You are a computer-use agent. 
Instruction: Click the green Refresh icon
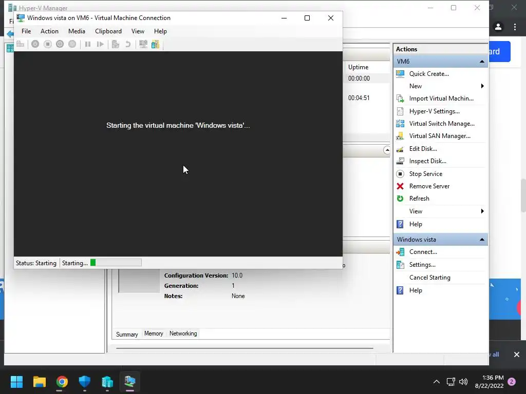400,199
